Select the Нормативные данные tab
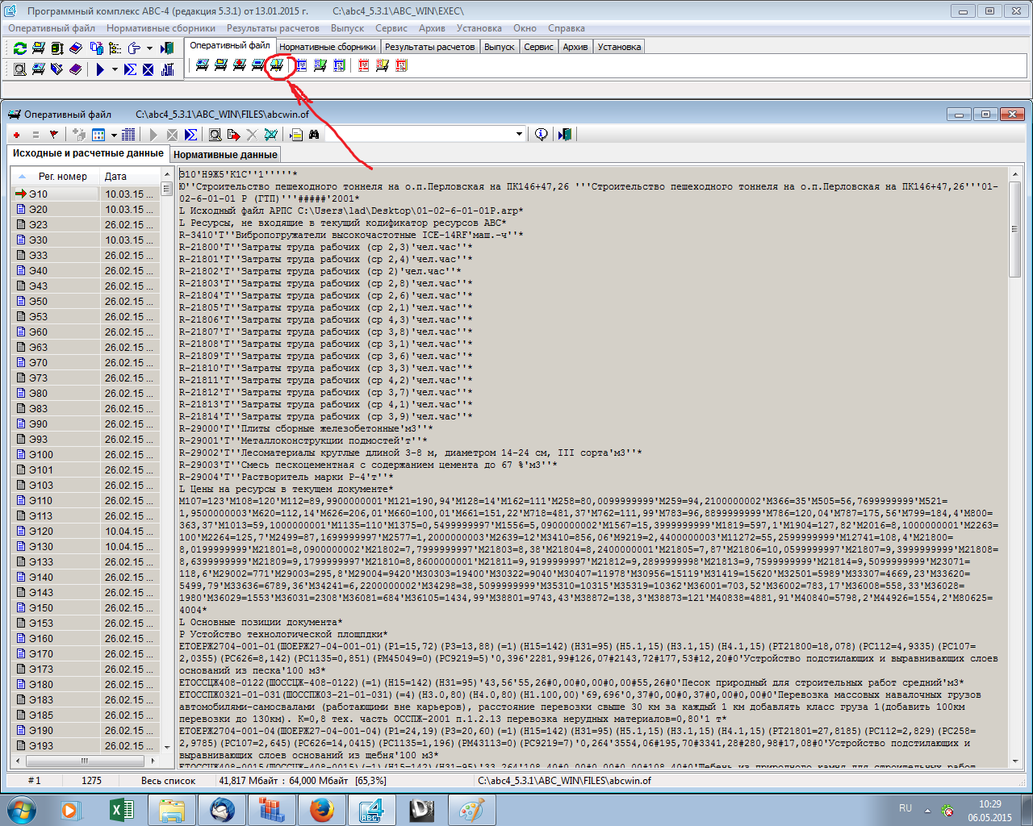 (x=225, y=154)
